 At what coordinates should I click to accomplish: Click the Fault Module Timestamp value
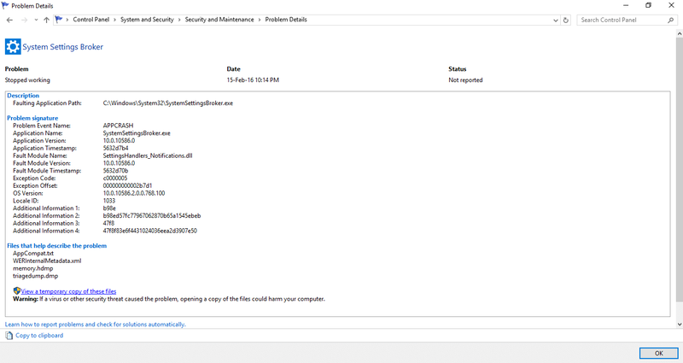[115, 171]
